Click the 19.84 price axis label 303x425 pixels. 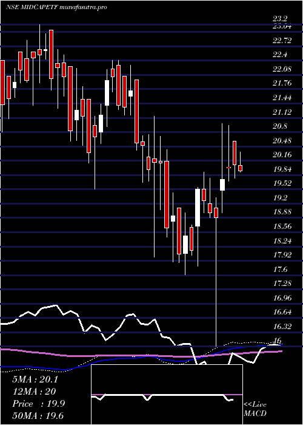point(282,169)
